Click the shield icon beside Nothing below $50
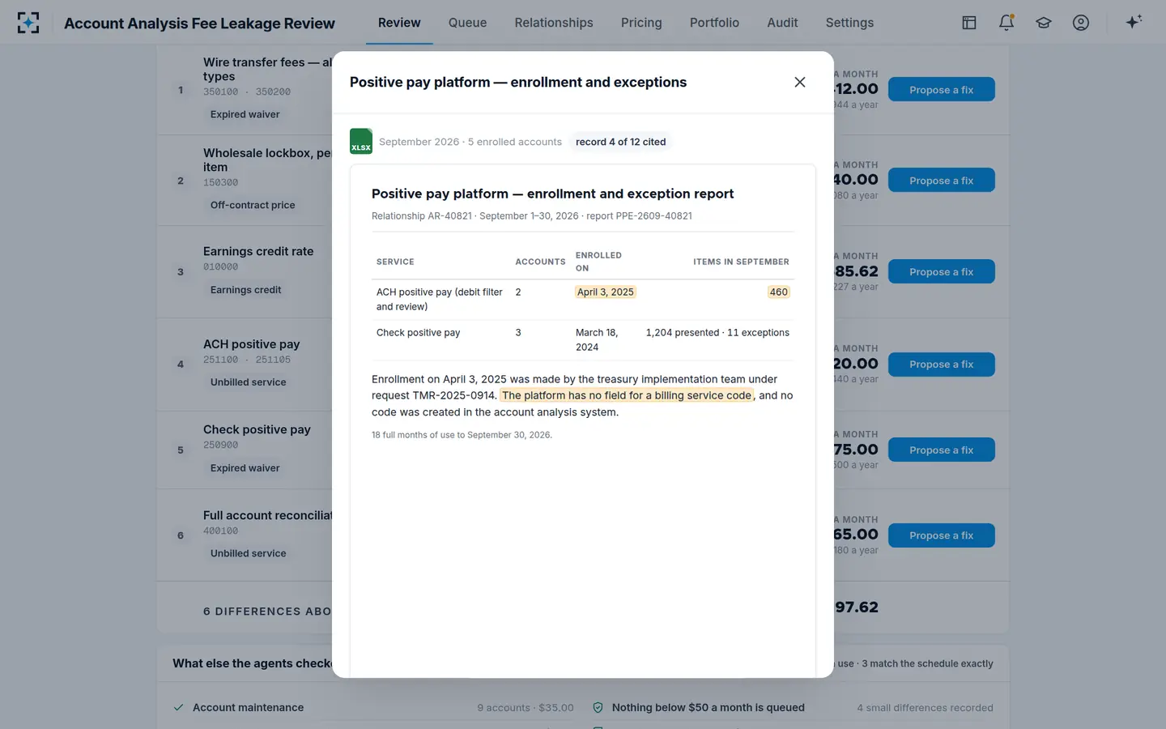The height and width of the screenshot is (729, 1166). point(598,707)
